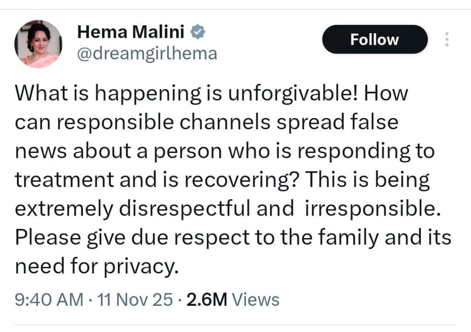Open the 9:40 AM timestamp link
The height and width of the screenshot is (332, 471).
49,300
